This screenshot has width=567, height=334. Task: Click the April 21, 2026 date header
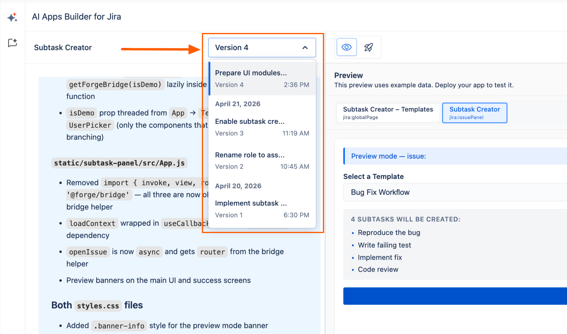point(238,104)
